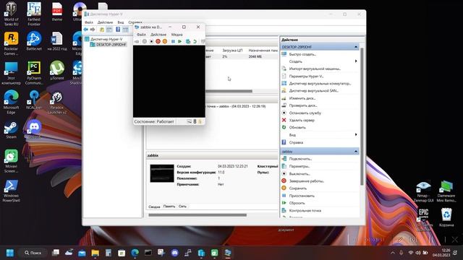
Task: Open Microsoft Edge from the taskbar
Action: [135, 253]
